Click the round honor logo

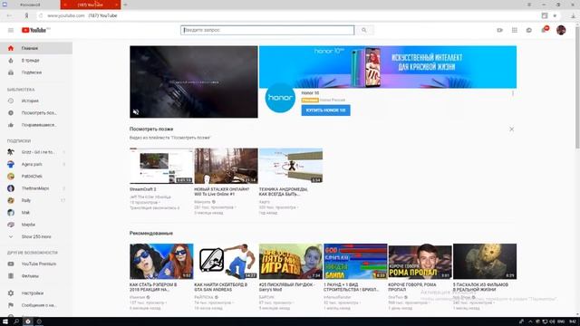click(280, 98)
